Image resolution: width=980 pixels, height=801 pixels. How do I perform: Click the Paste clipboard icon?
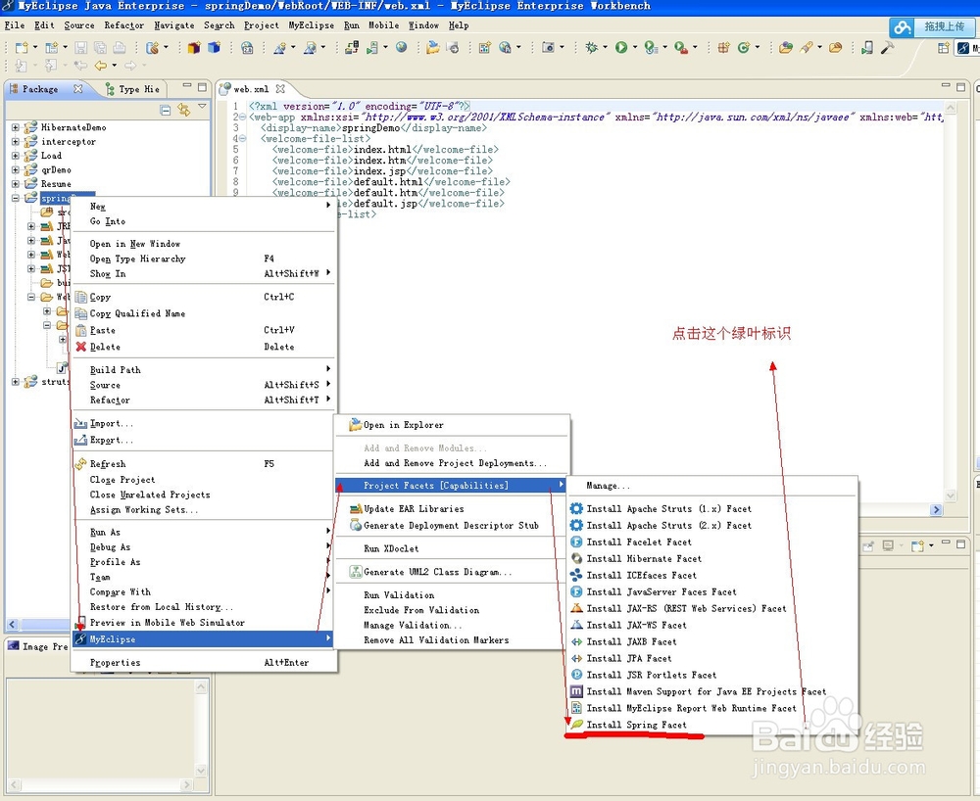[80, 330]
